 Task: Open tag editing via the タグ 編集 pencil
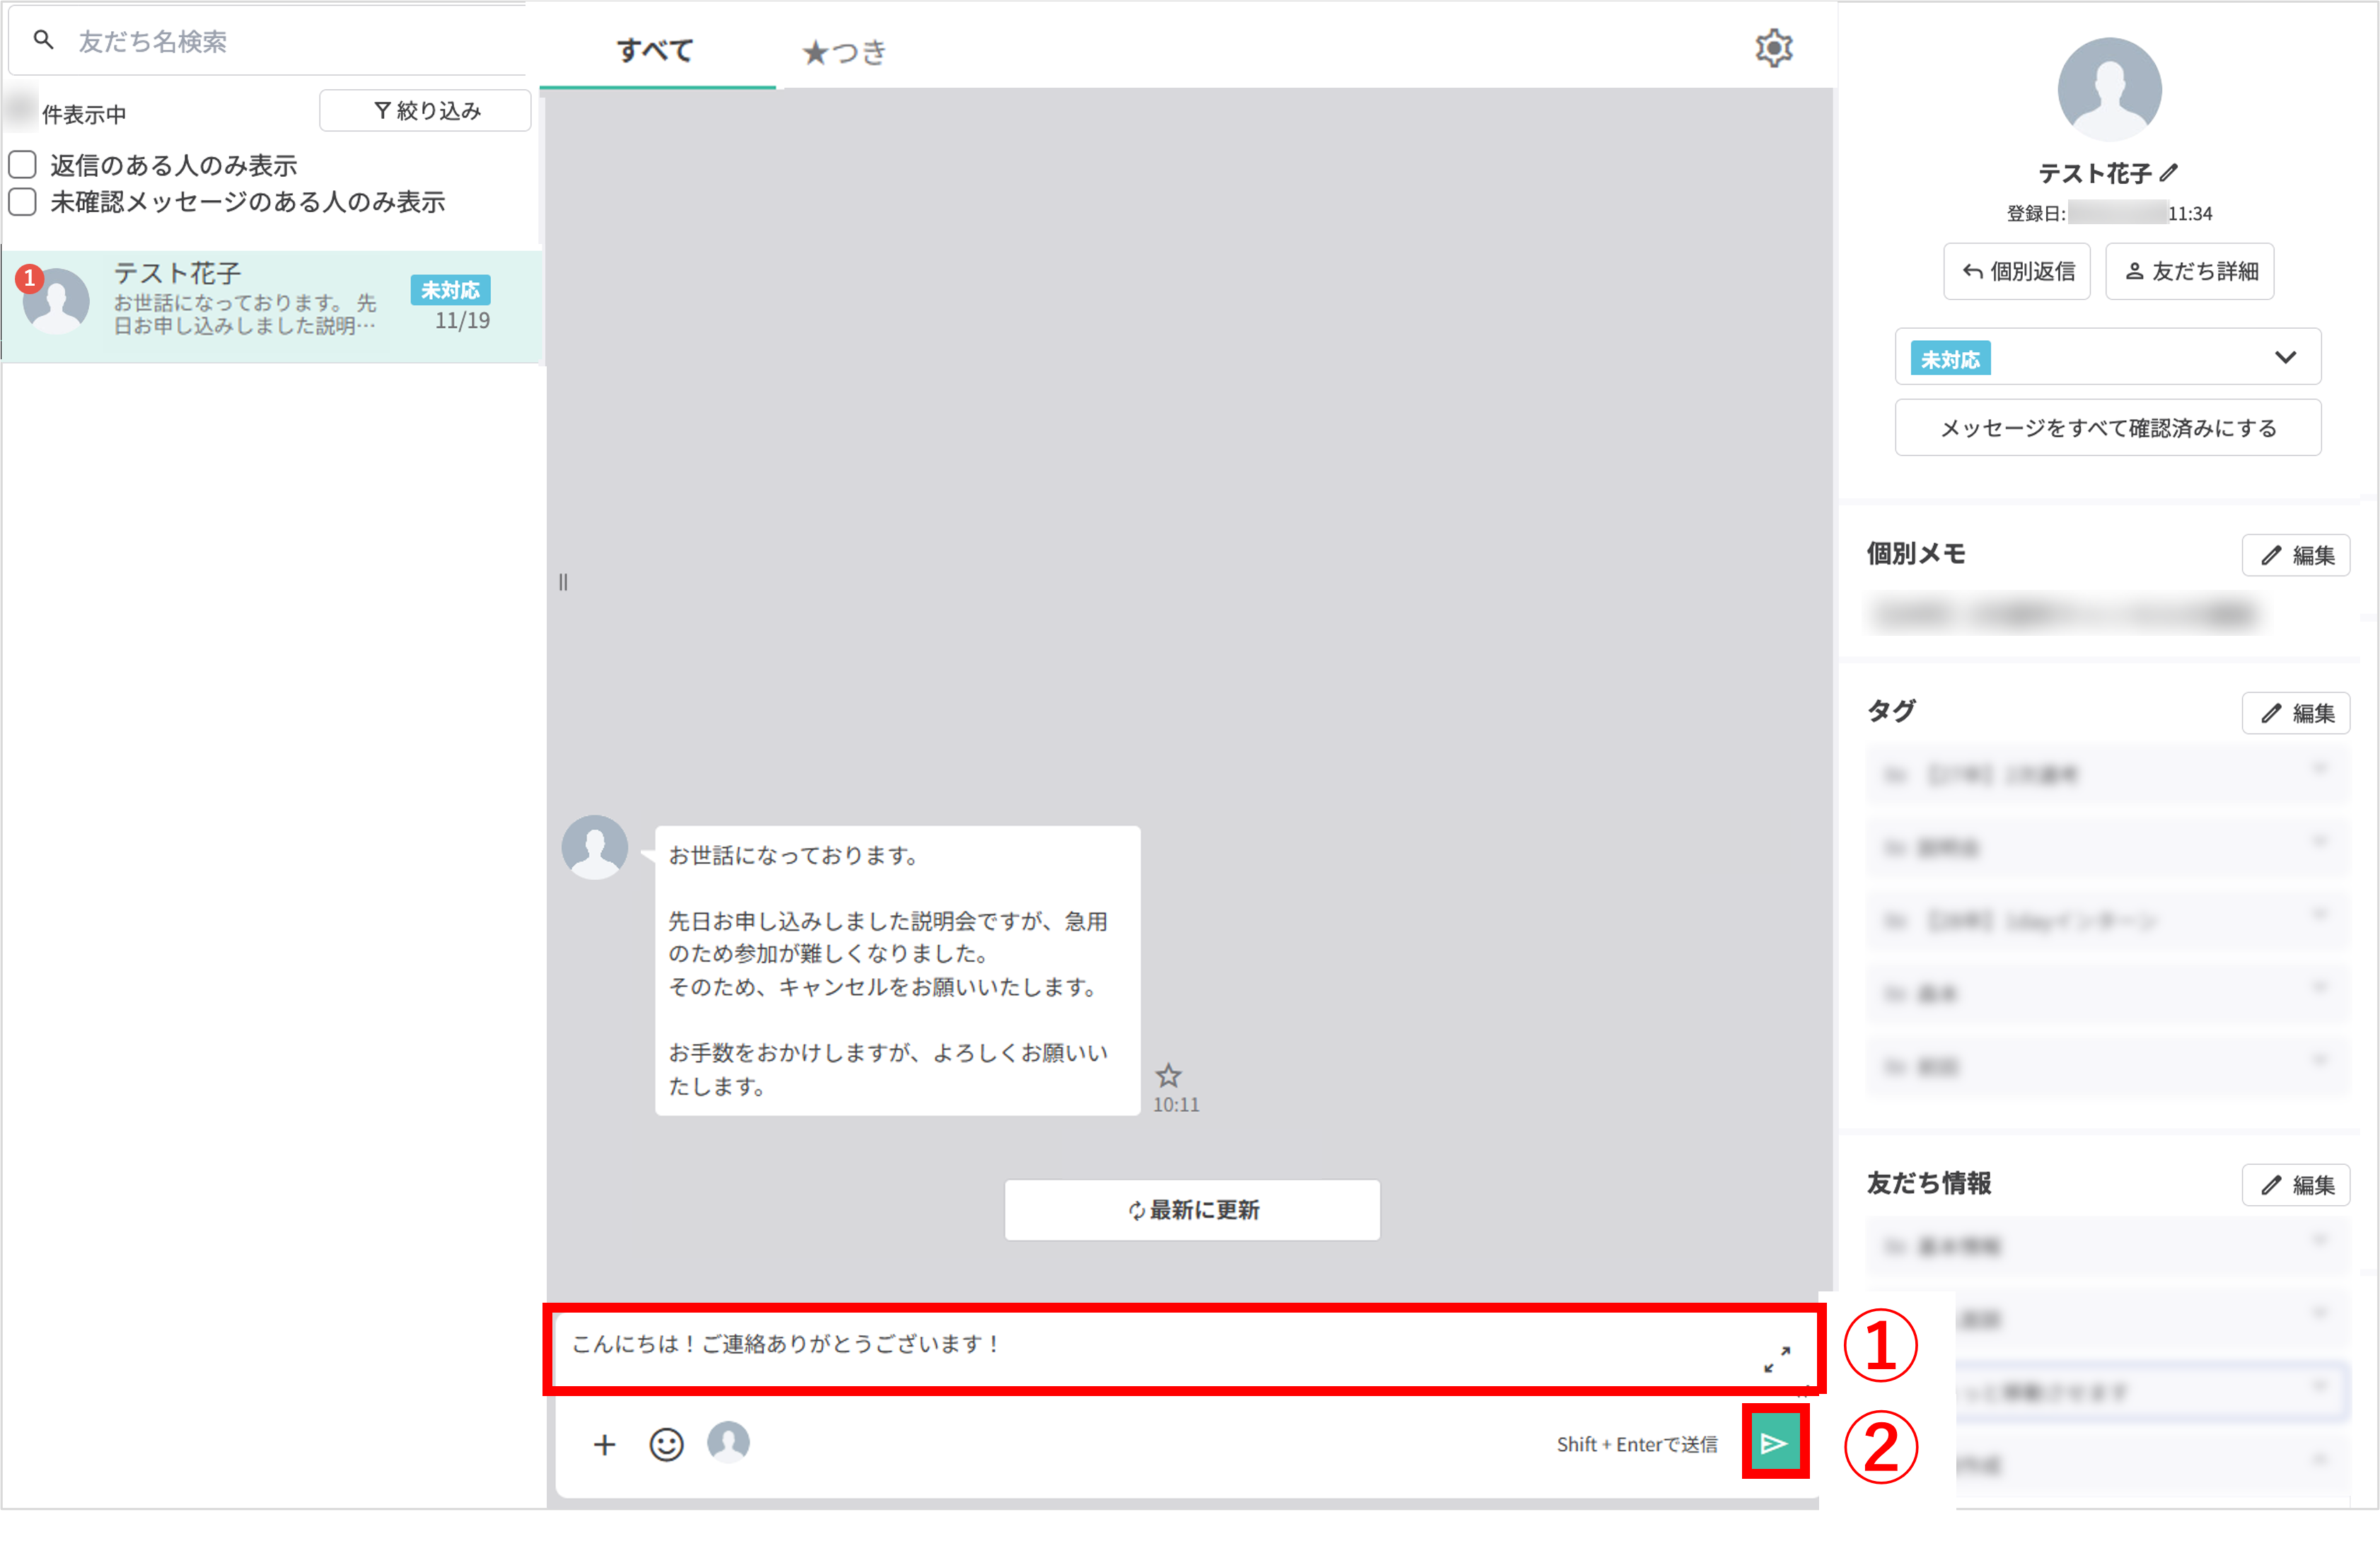(x=2296, y=713)
